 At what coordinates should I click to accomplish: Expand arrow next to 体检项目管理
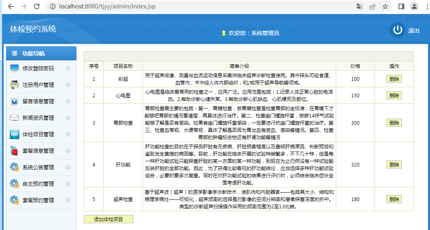click(68, 134)
